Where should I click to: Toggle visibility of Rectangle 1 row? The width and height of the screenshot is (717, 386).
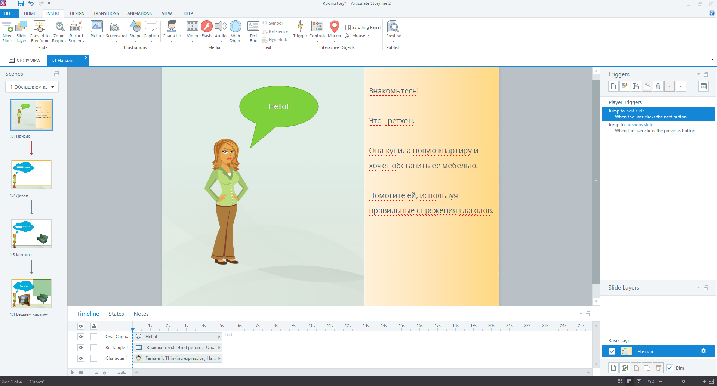(81, 348)
